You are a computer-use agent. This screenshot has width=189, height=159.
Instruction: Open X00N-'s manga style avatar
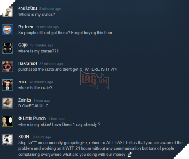[x=7, y=140]
